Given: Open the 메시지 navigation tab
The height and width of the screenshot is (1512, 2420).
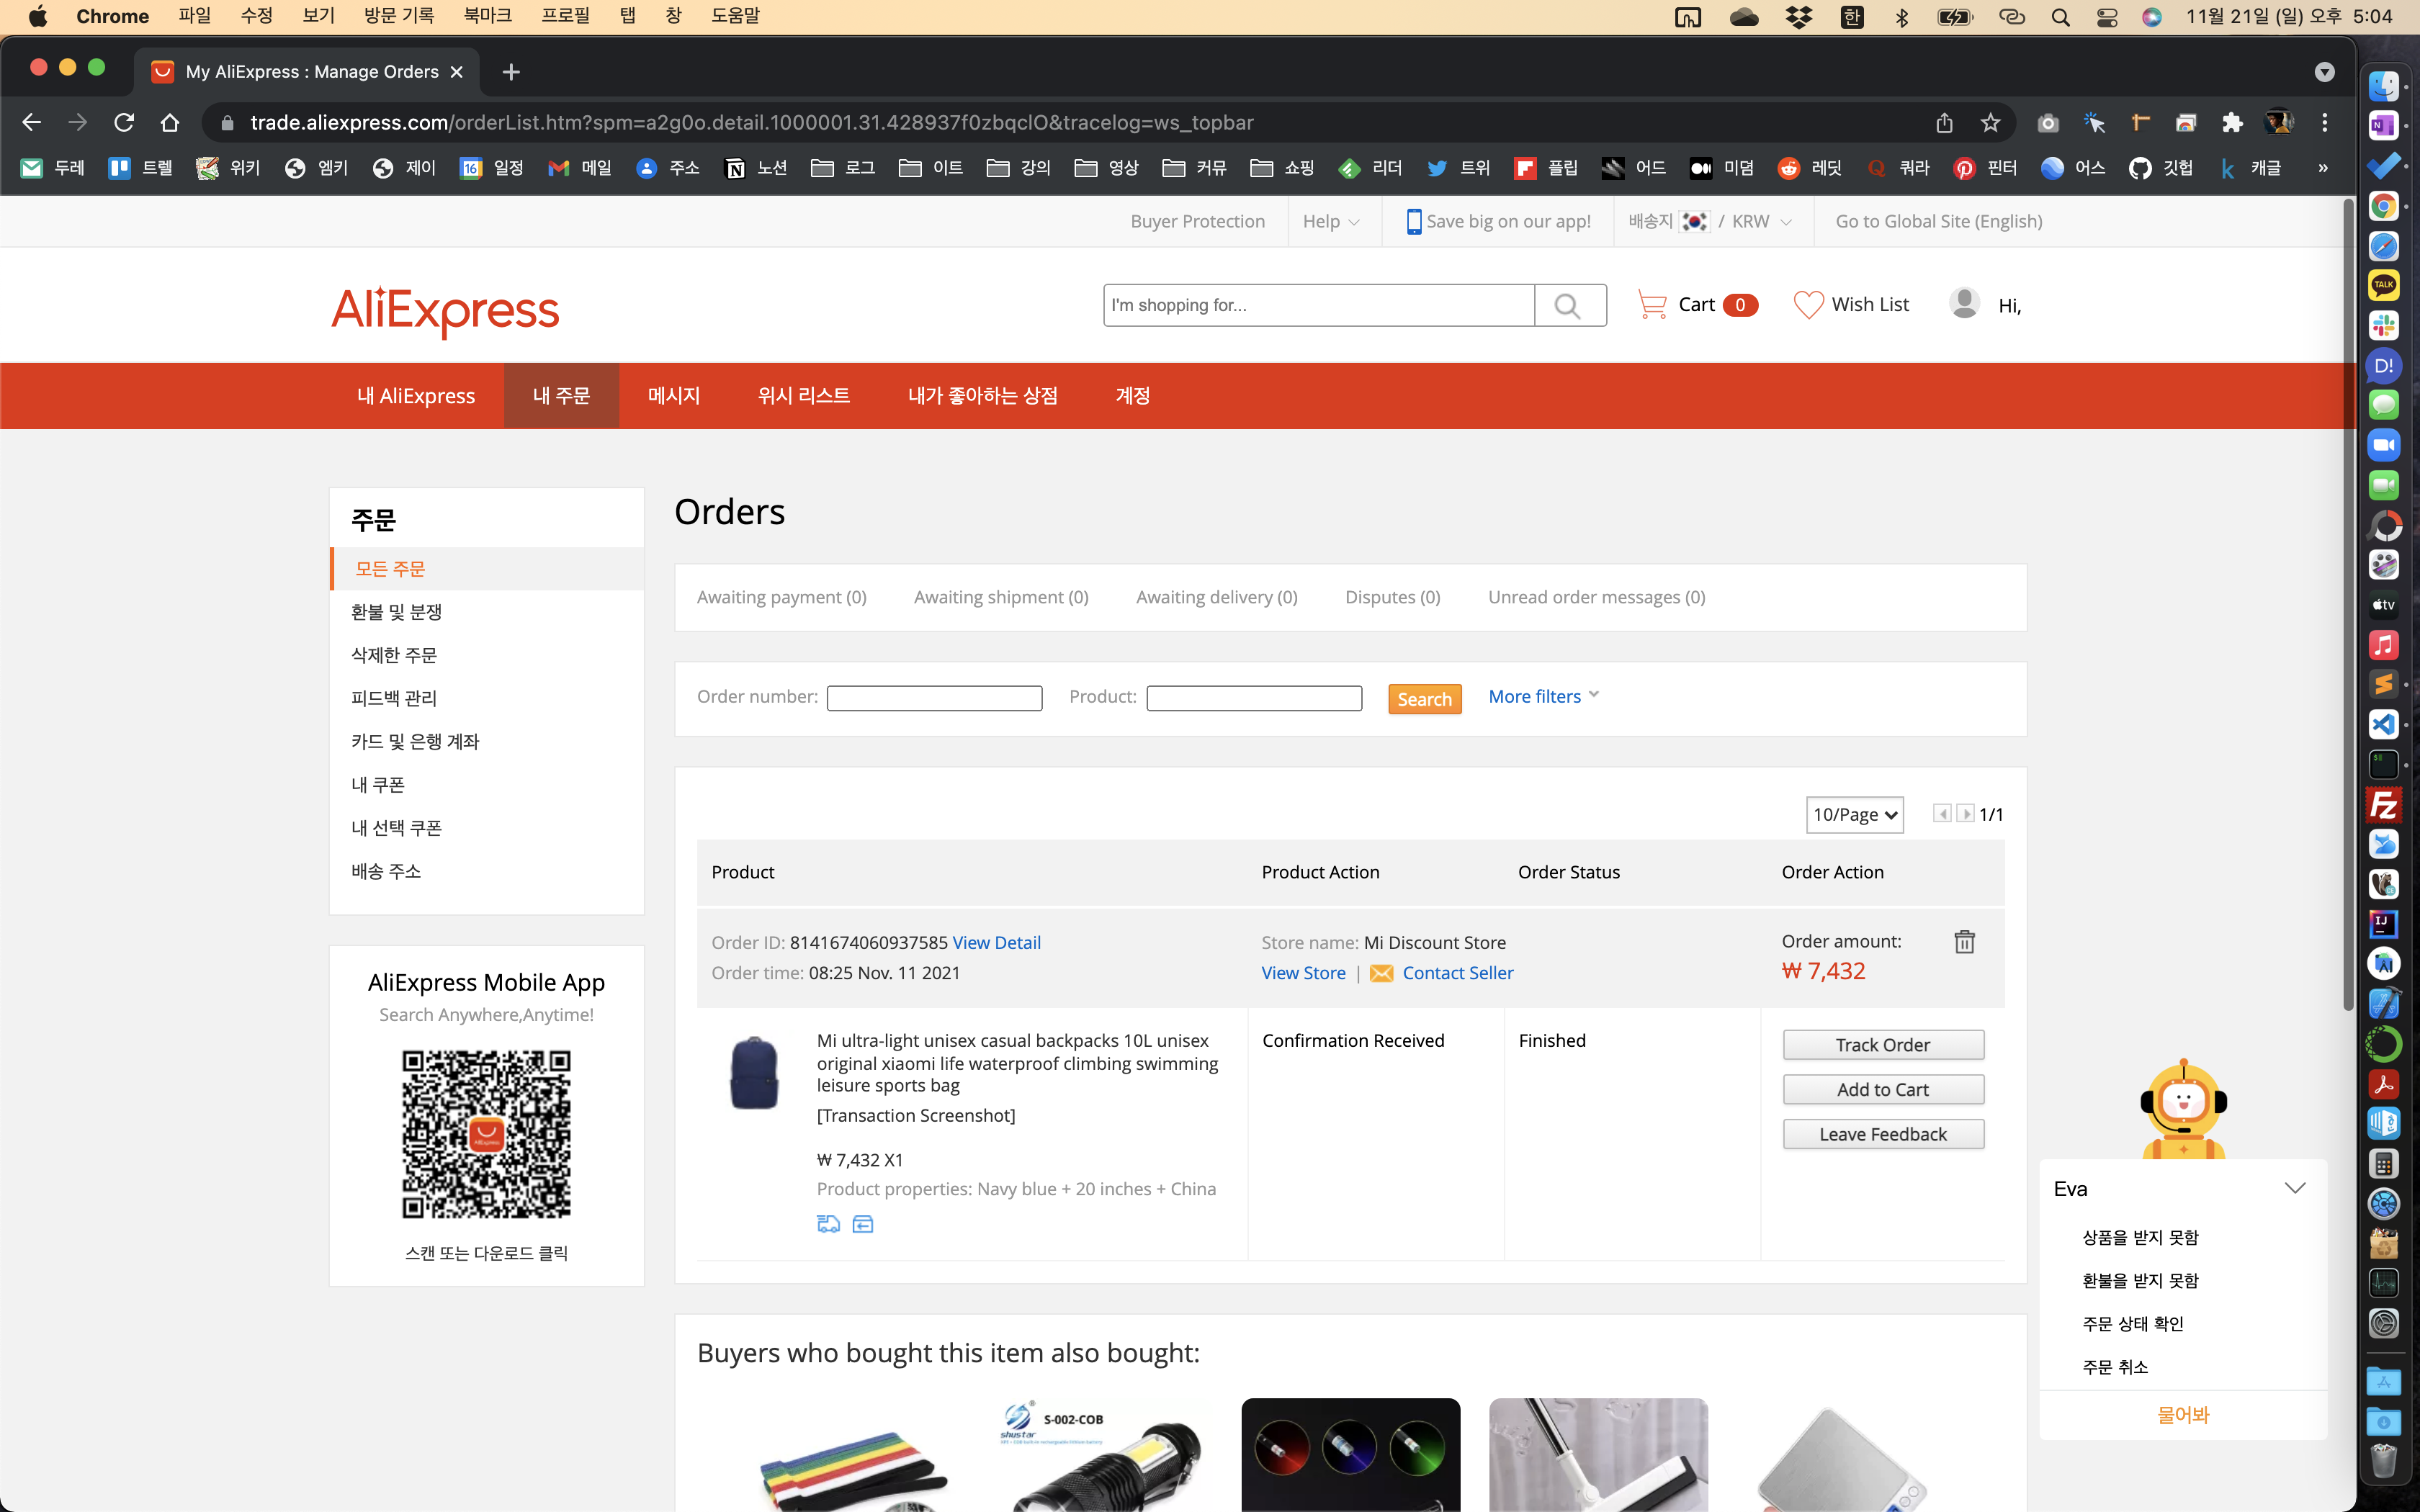Looking at the screenshot, I should click(x=674, y=396).
